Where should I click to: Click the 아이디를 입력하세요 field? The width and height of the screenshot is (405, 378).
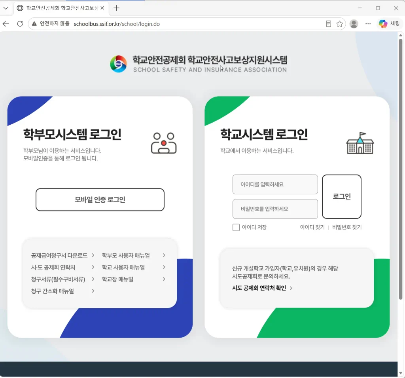pyautogui.click(x=275, y=184)
